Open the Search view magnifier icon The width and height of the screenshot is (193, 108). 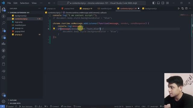[x=3, y=23]
